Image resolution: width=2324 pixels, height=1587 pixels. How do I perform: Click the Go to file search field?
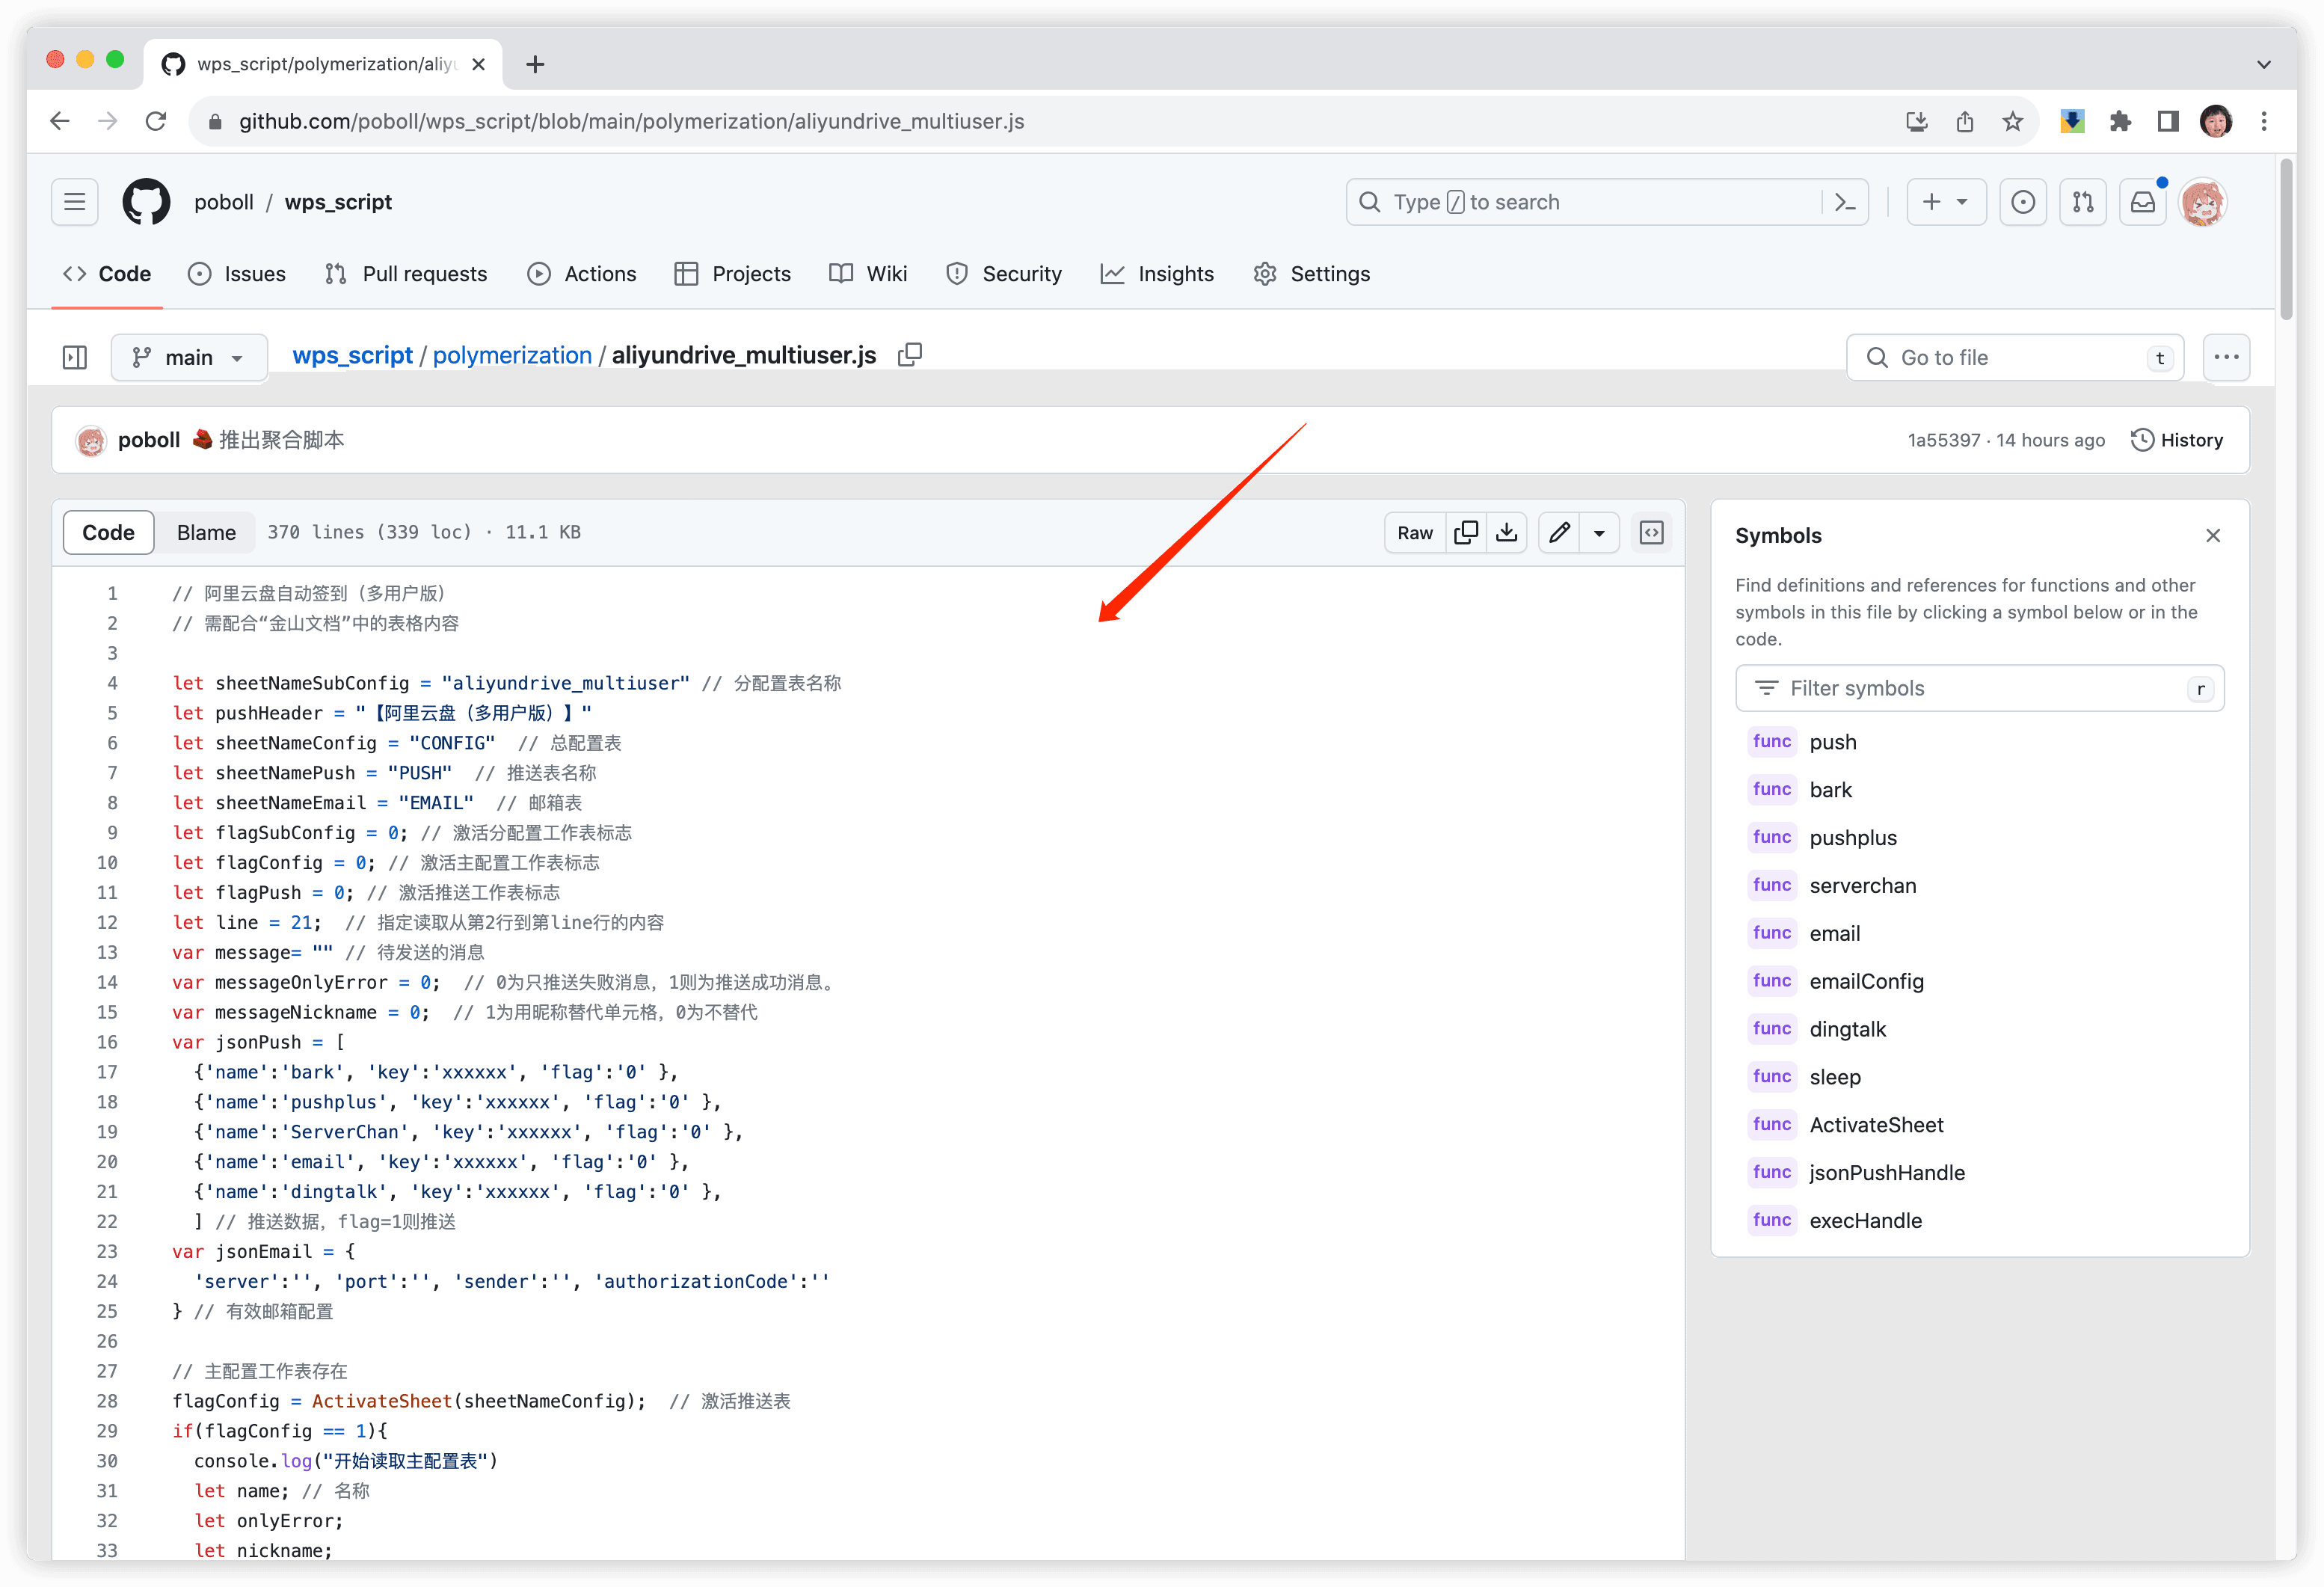tap(2014, 357)
